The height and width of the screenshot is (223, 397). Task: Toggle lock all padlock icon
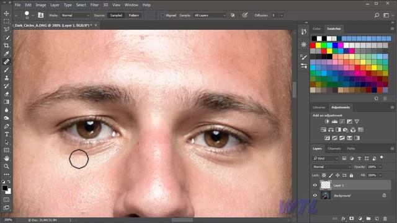coord(351,175)
